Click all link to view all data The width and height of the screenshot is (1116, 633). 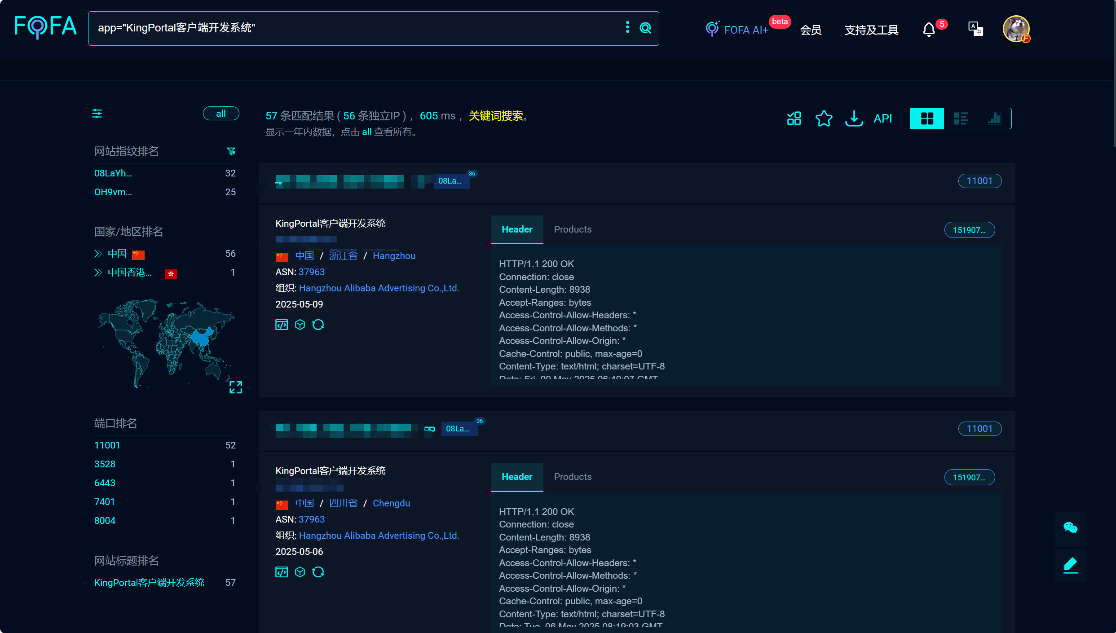(x=366, y=132)
